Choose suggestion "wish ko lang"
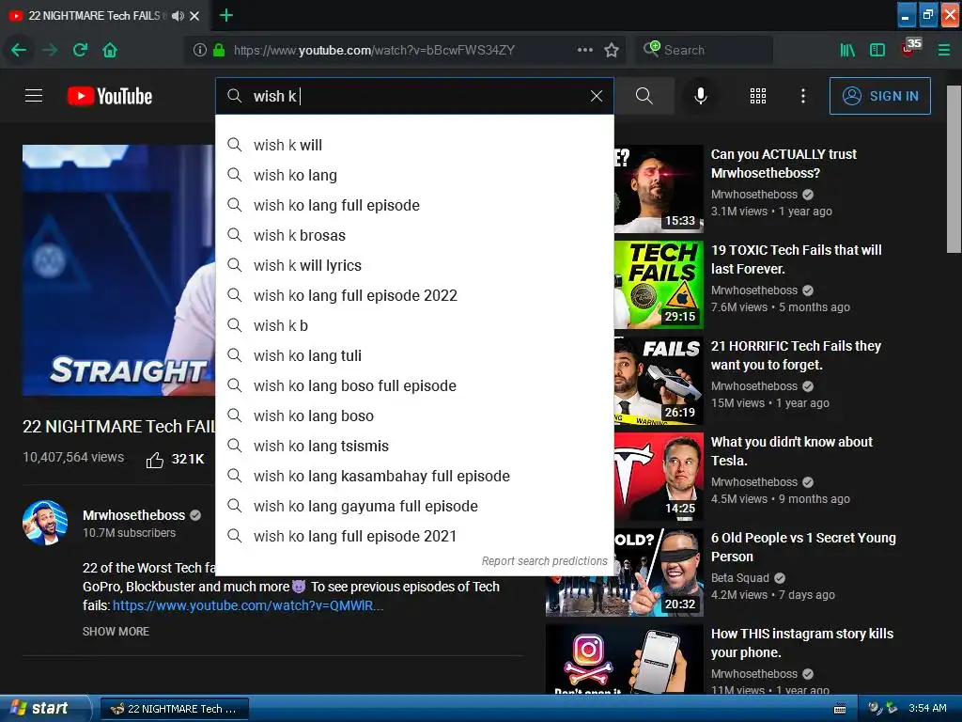Viewport: 962px width, 722px height. [414, 175]
